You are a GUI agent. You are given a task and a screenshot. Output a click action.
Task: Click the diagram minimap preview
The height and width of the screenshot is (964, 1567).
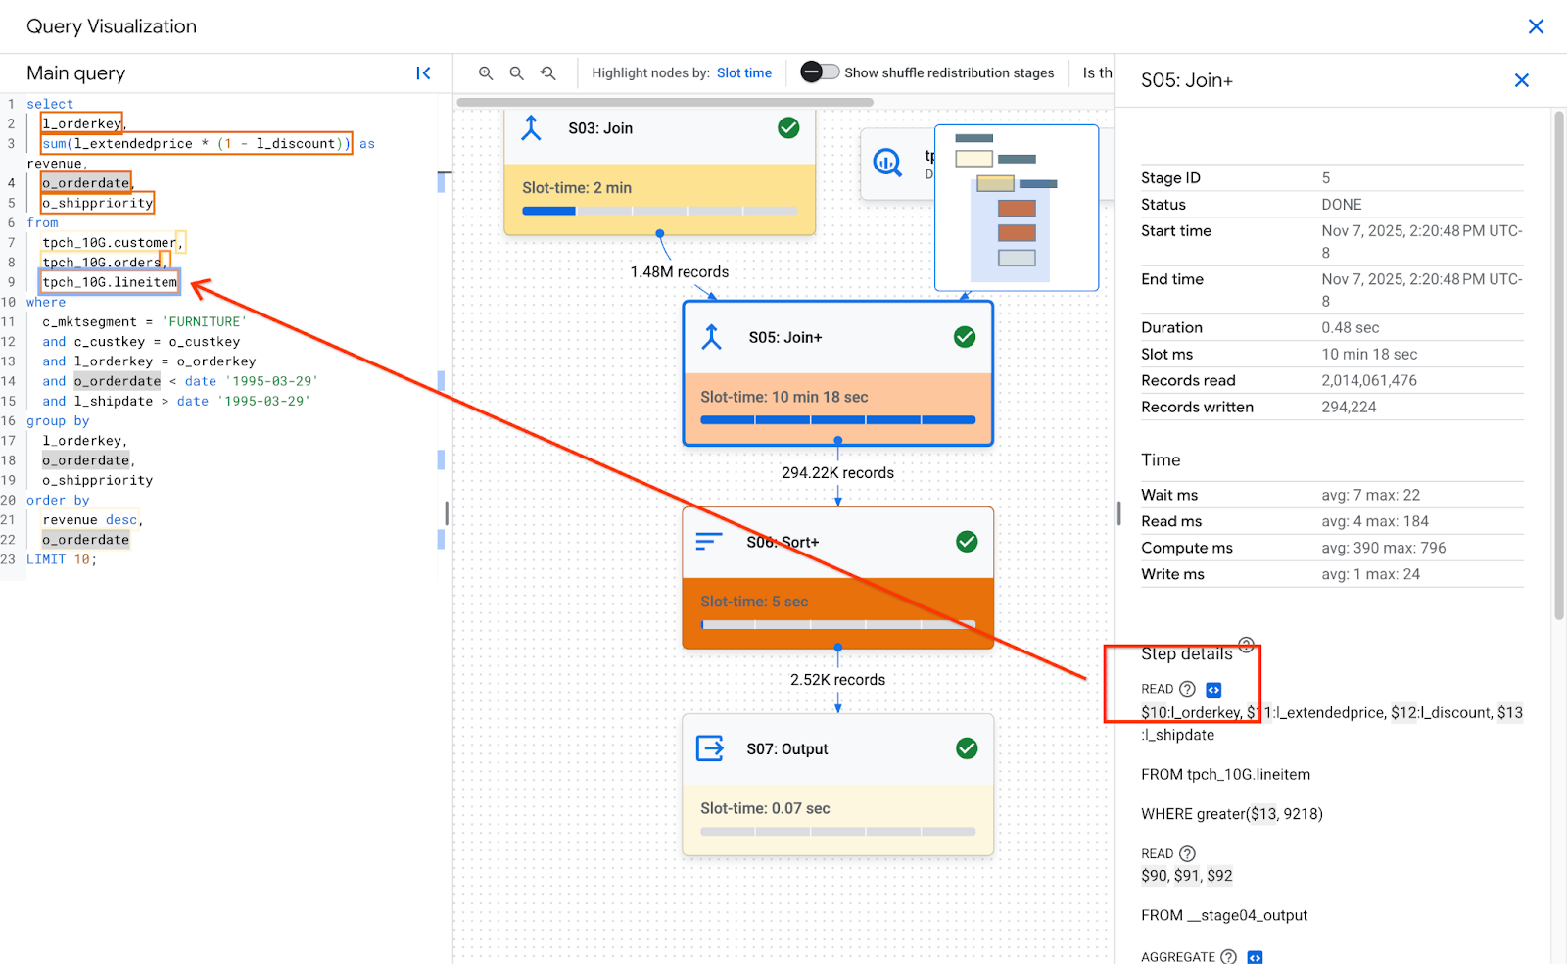click(1017, 207)
